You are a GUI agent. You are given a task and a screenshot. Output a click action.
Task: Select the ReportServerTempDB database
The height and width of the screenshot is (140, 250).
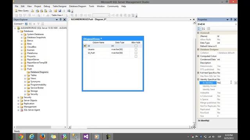[37, 63]
